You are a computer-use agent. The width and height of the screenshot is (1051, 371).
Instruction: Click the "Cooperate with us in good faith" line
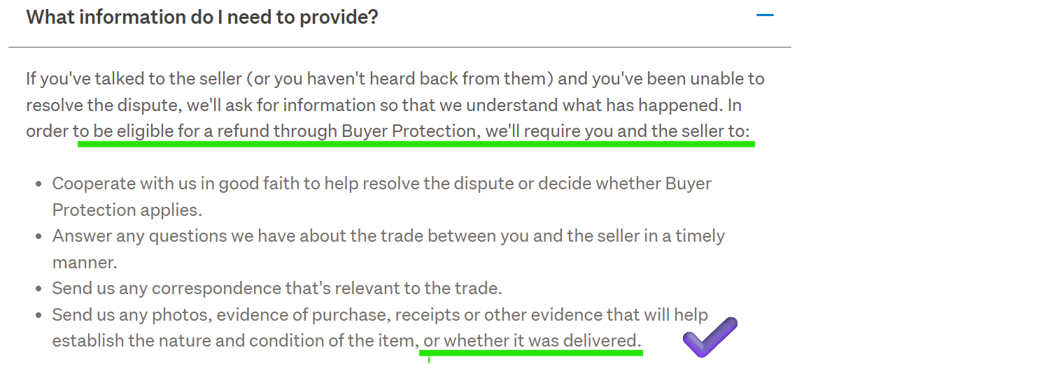[210, 184]
